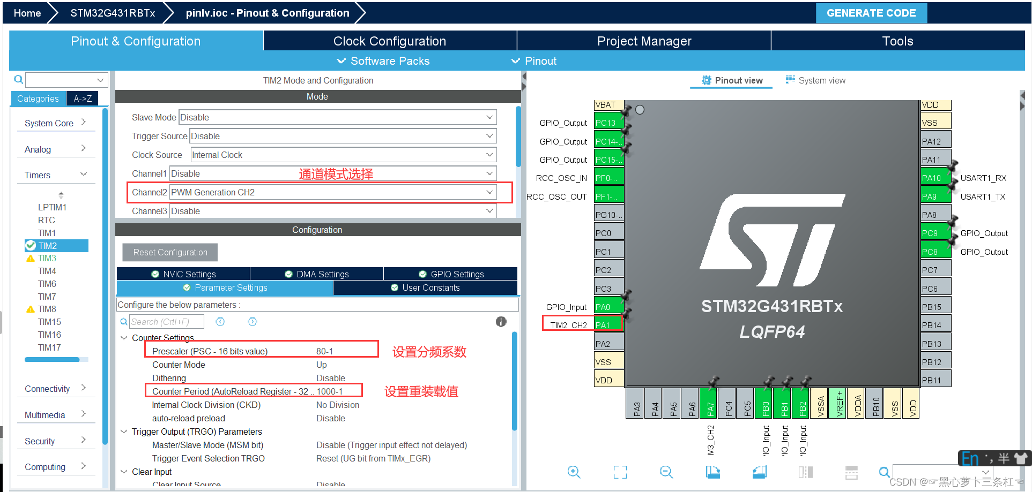Screen dimensions: 1032x492
Task: Click the GENERATE CODE button
Action: click(871, 13)
